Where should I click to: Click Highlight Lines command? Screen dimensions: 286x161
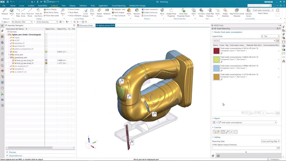click(x=118, y=9)
